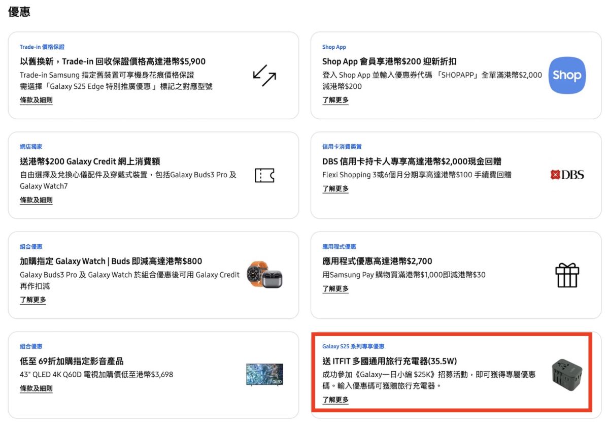Screen dimensions: 609x426
Task: Click the 'Galaxy S25 系列專享優惠' label
Action: (353, 347)
